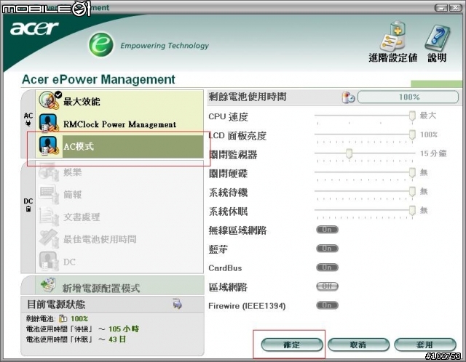Minimize the ePower Management window
This screenshot has width=466, height=362.
click(x=441, y=8)
